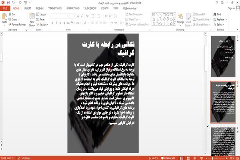Click Sign in link

231,8
